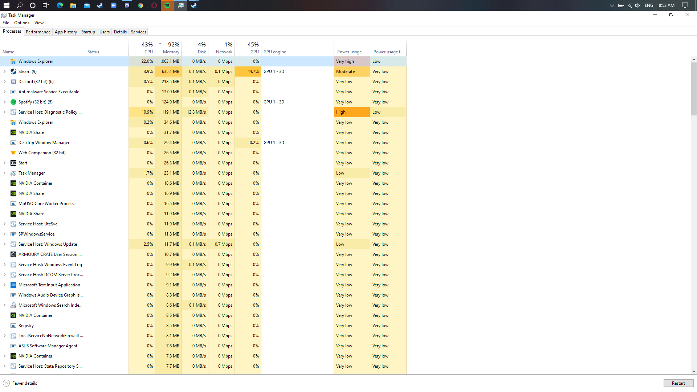The width and height of the screenshot is (697, 392).
Task: Open the File menu
Action: coord(6,23)
